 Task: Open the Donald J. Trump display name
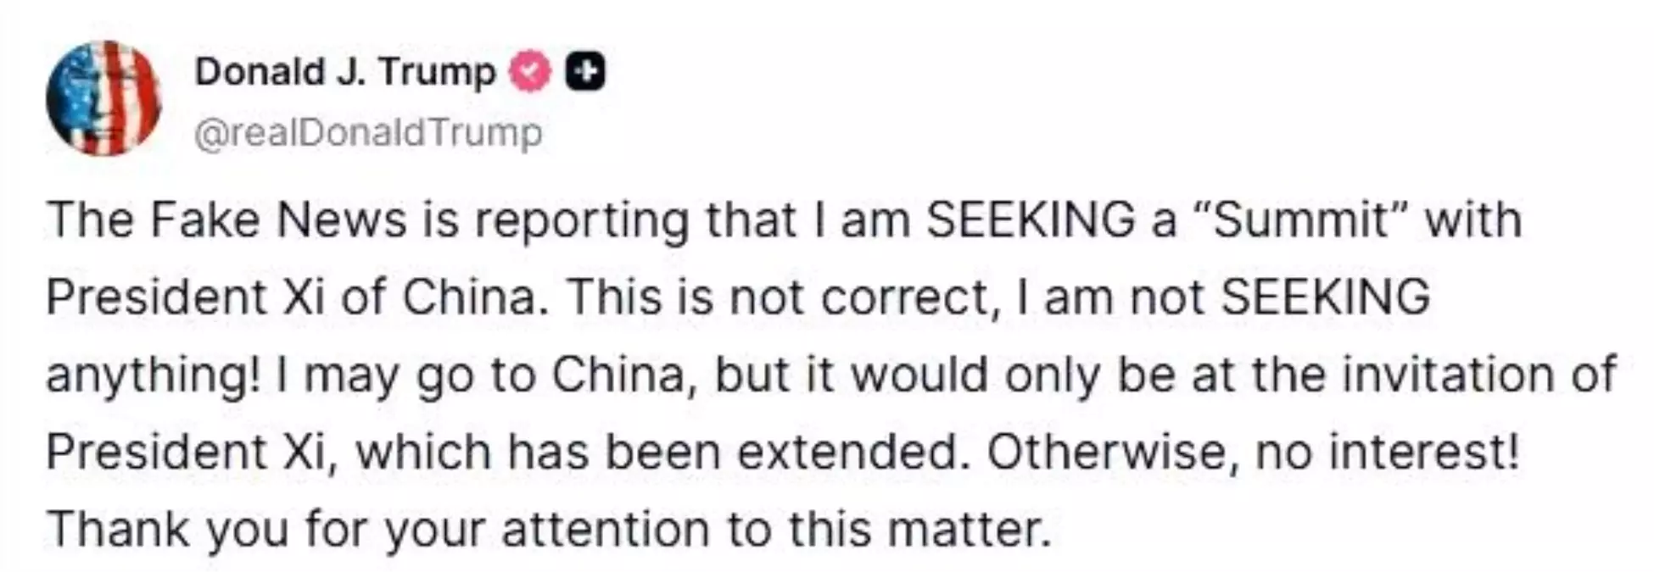point(345,72)
